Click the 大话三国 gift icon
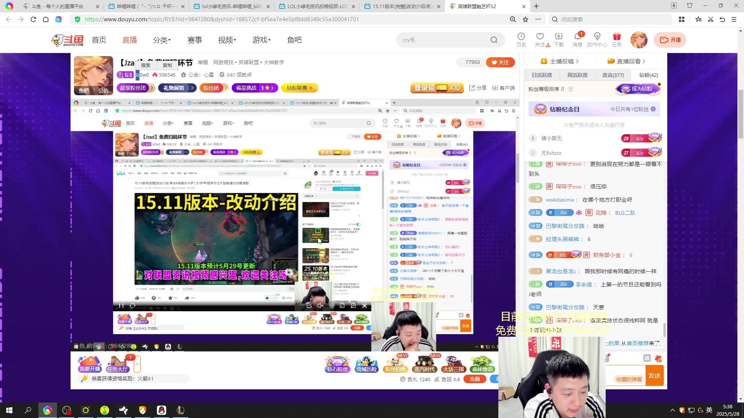This screenshot has width=744, height=418. [x=453, y=364]
